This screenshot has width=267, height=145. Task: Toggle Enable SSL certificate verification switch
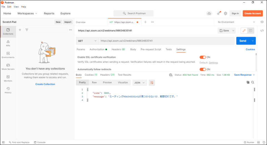pyautogui.click(x=203, y=57)
